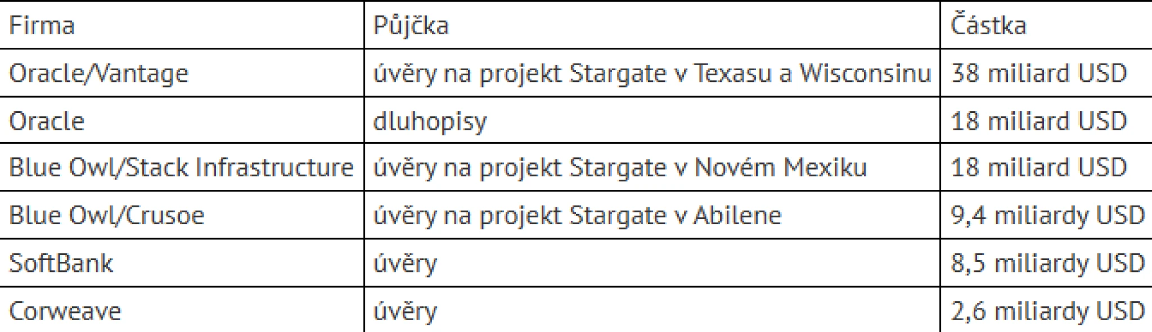Click the Blue Owl/Stack Infrastructure cell

click(x=181, y=167)
